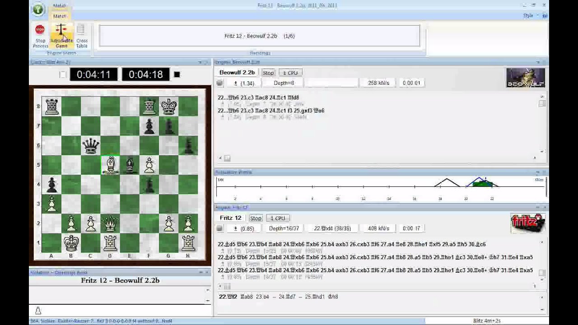Click the help icon beside Style
The image size is (578, 325).
click(x=545, y=15)
